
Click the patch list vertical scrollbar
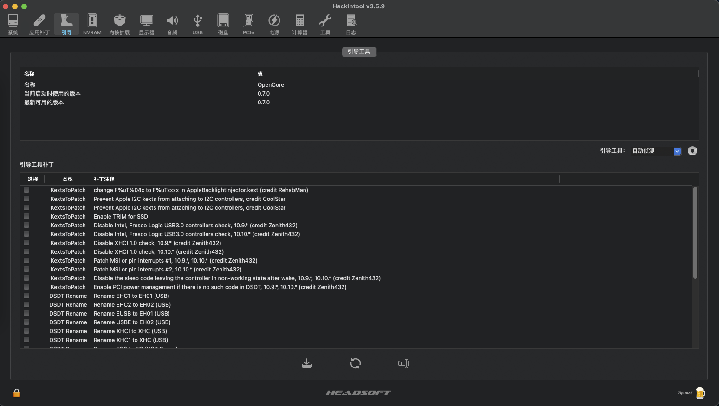click(x=695, y=233)
